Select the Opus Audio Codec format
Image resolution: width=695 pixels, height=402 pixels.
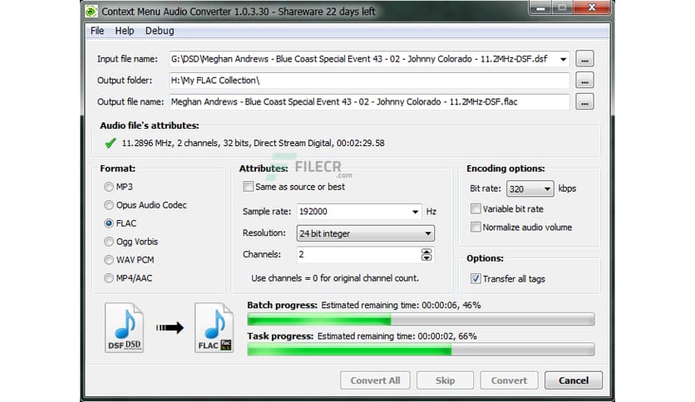tap(109, 205)
